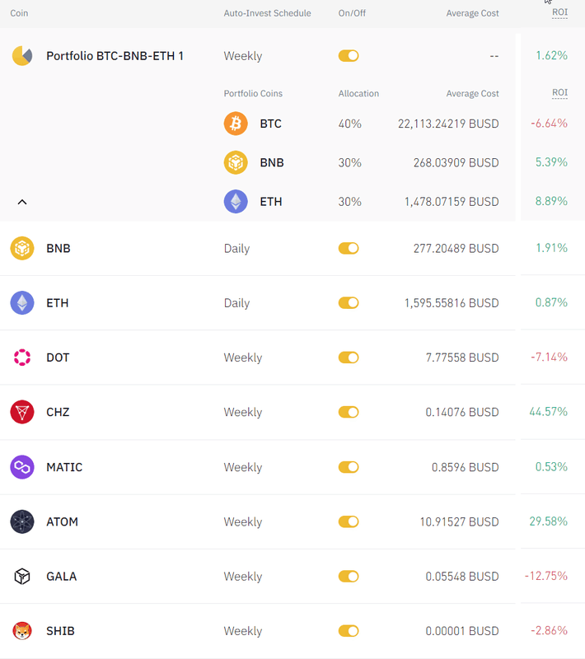The height and width of the screenshot is (659, 585).
Task: Click the orange BTC coin icon
Action: coord(236,124)
